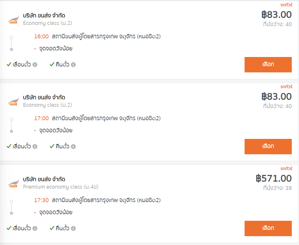Click info icon beside คืนตั๋ว on 17:30 trip

(73, 229)
